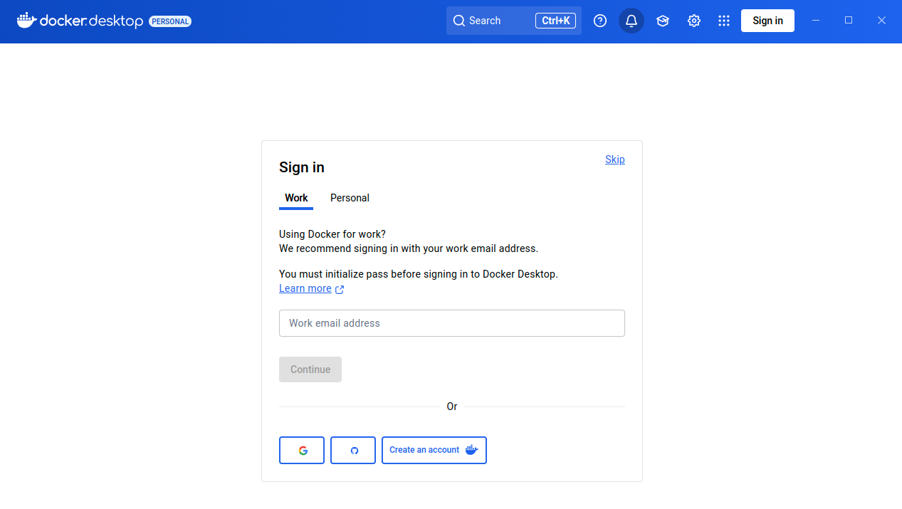Image resolution: width=902 pixels, height=509 pixels.
Task: Skip the sign-in step
Action: point(614,159)
